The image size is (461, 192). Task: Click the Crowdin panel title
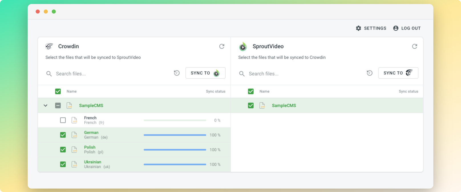tap(68, 46)
